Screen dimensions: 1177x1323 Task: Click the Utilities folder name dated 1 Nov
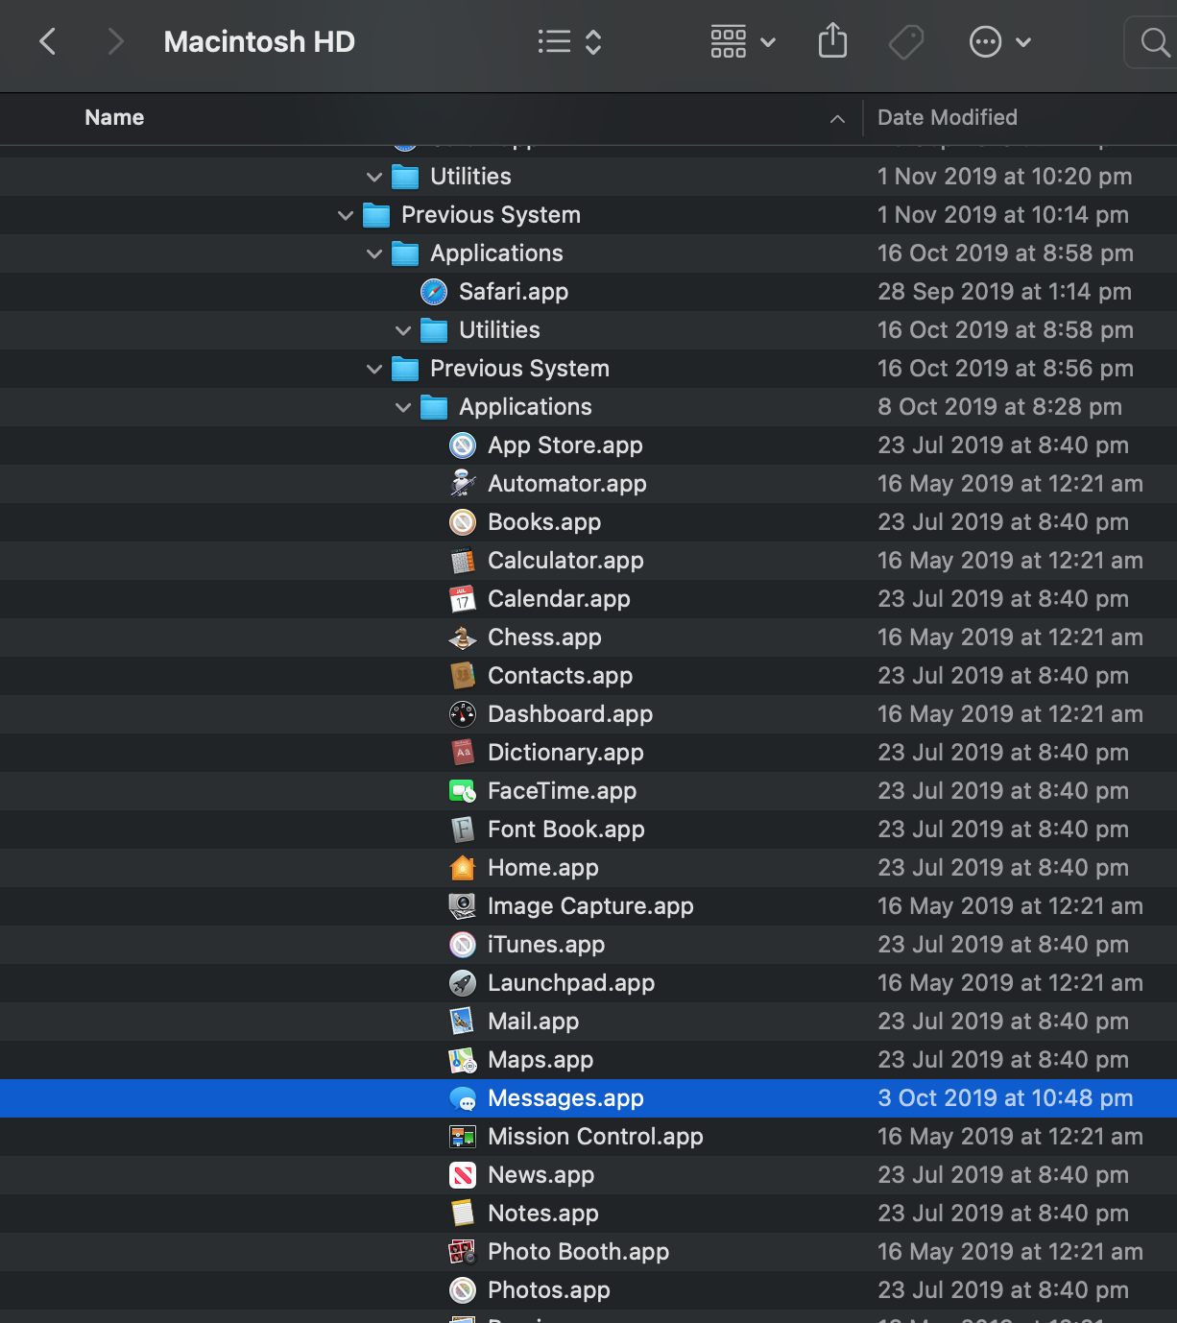coord(470,177)
